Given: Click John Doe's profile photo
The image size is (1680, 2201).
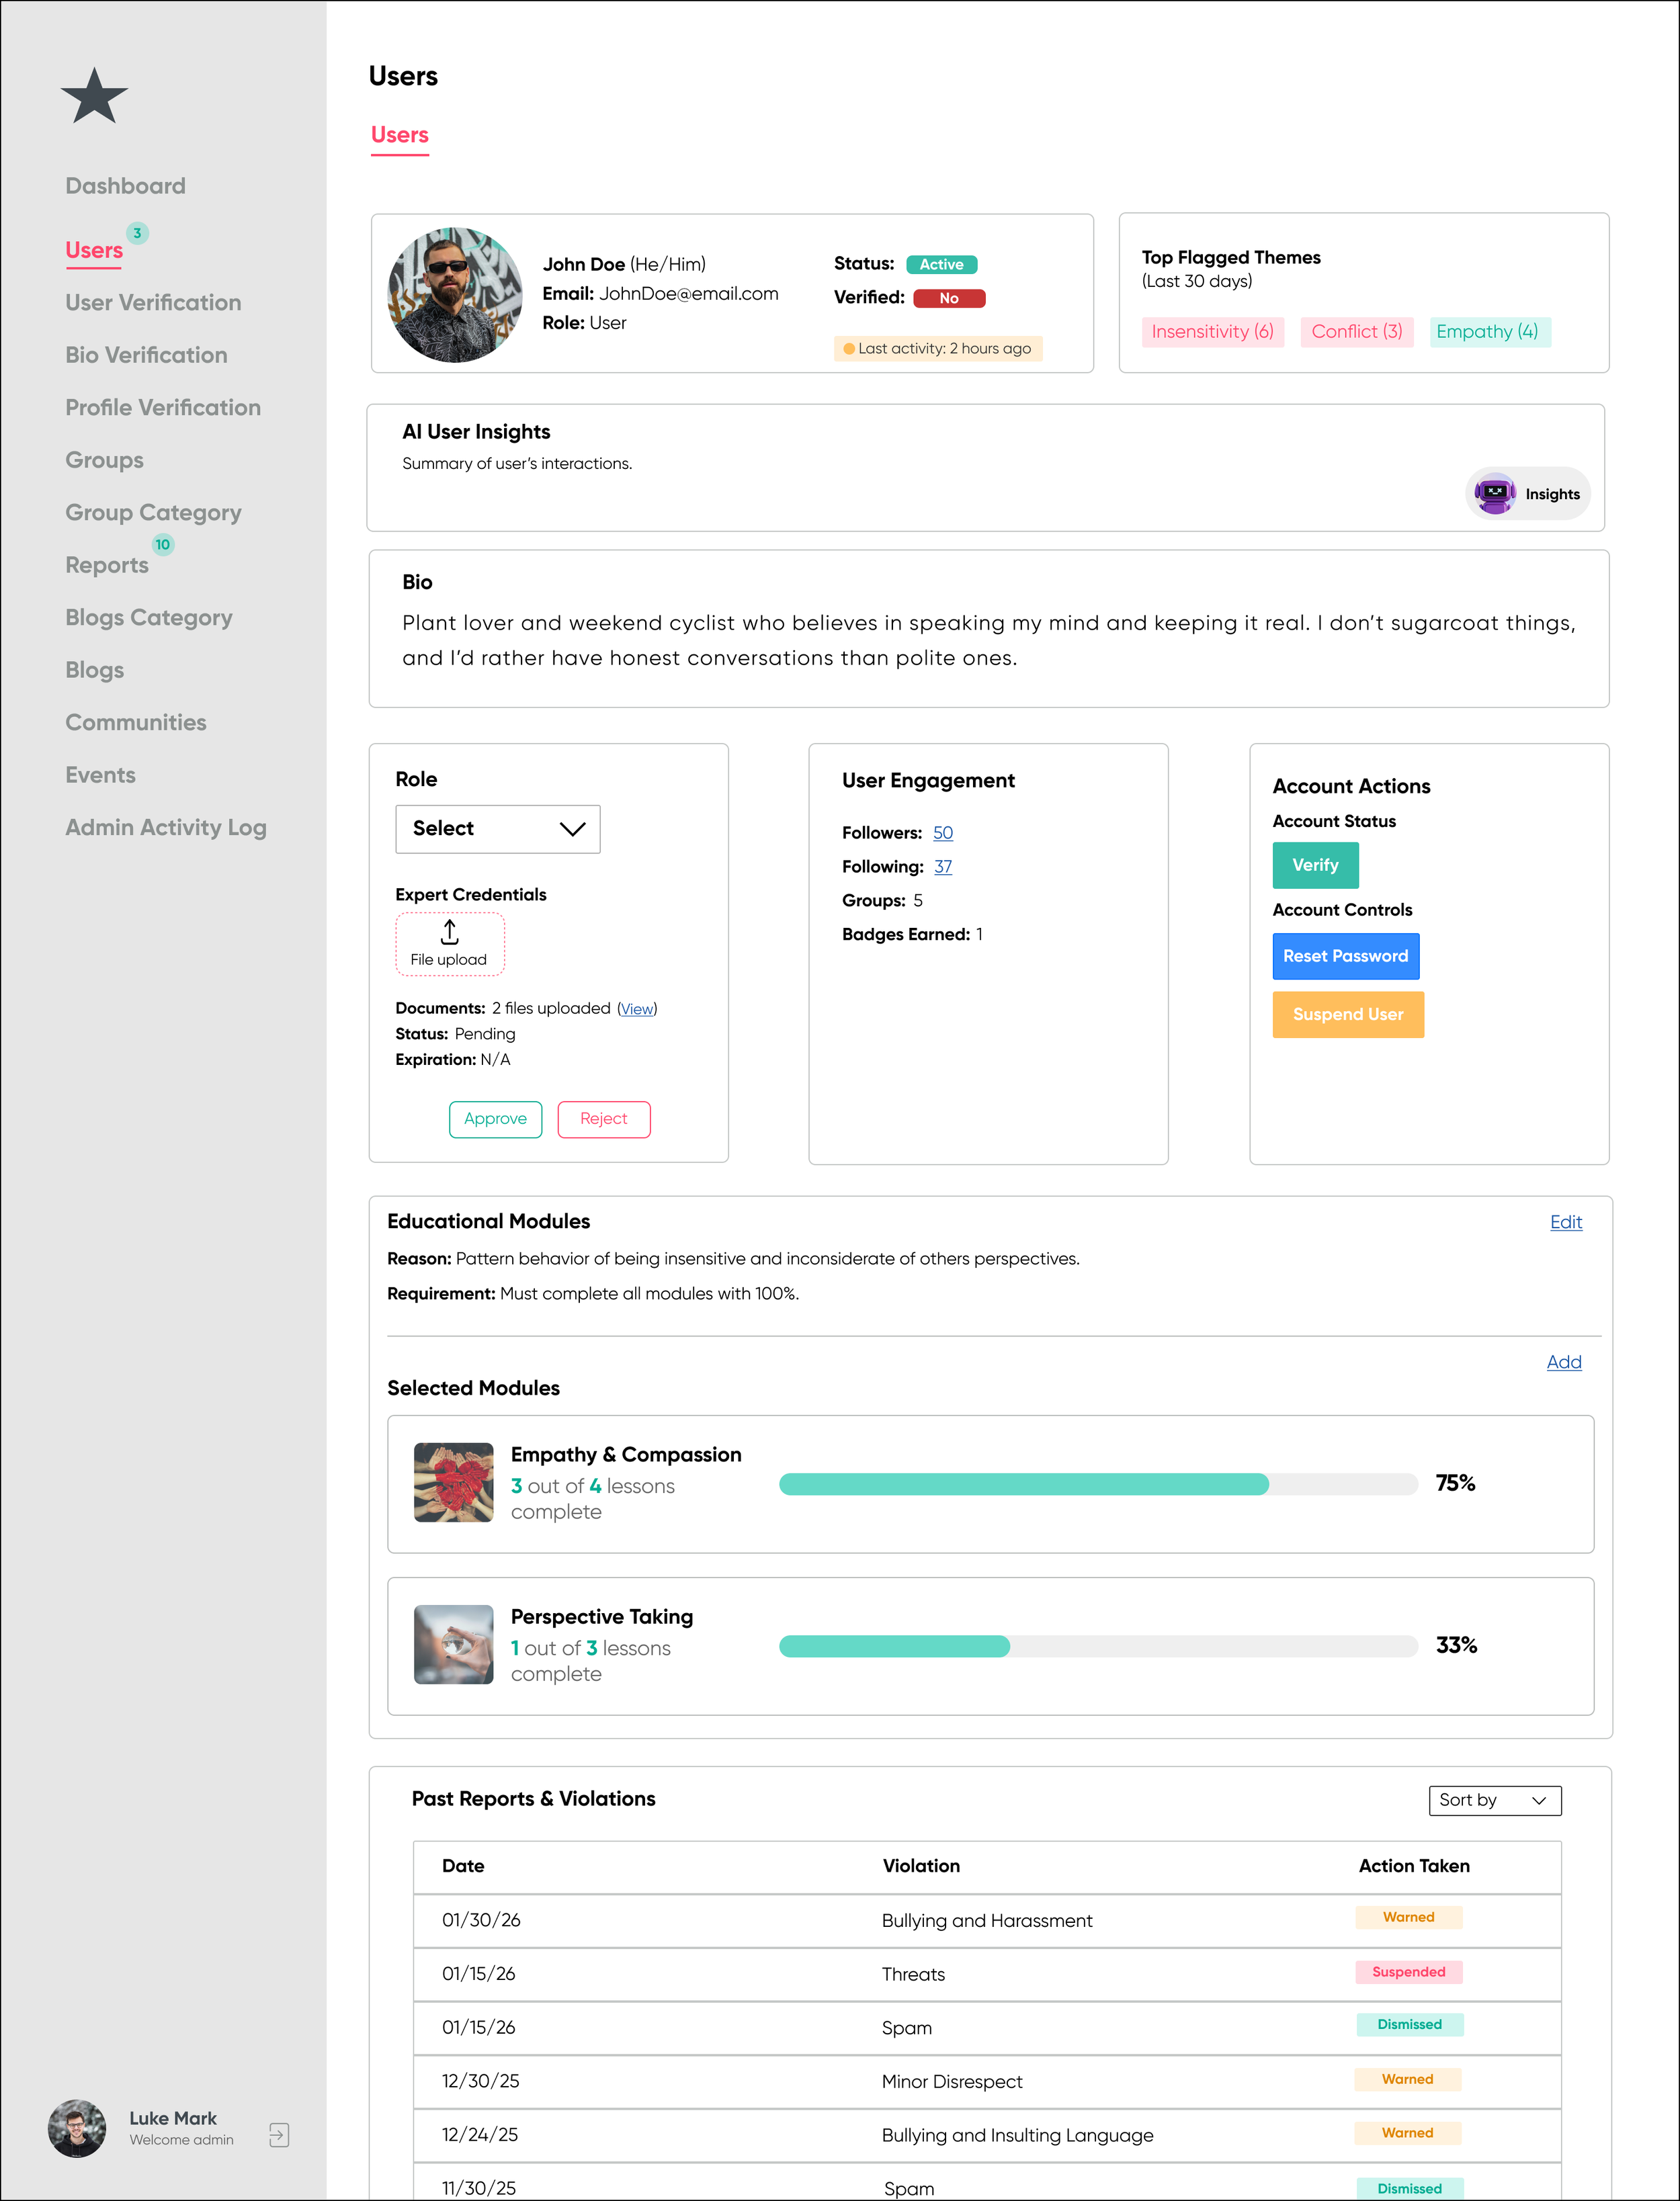Looking at the screenshot, I should coord(455,295).
